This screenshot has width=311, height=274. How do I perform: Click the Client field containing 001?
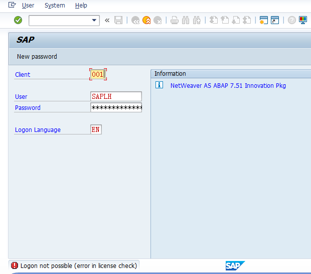tap(98, 74)
